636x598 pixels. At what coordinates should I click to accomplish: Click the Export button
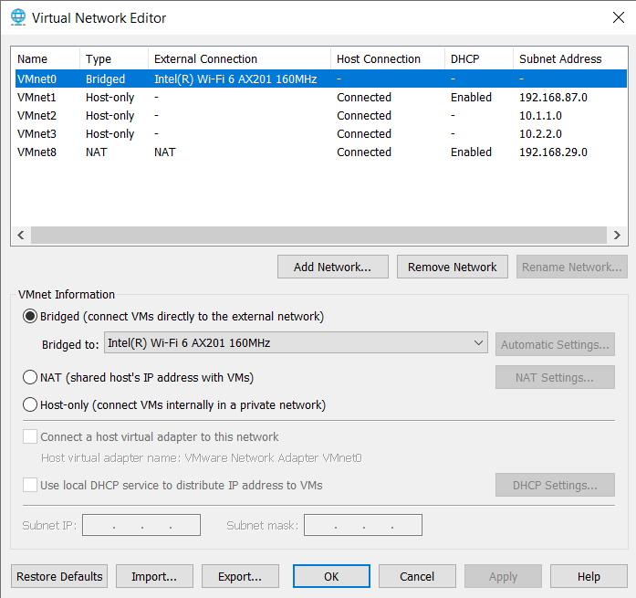pos(240,576)
